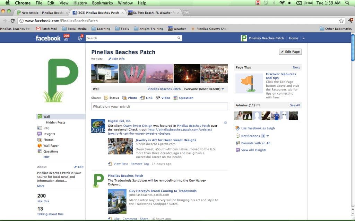Screen dimensions: 355x221
Task: Bookmark this page with the star icon
Action: pyautogui.click(x=341, y=21)
